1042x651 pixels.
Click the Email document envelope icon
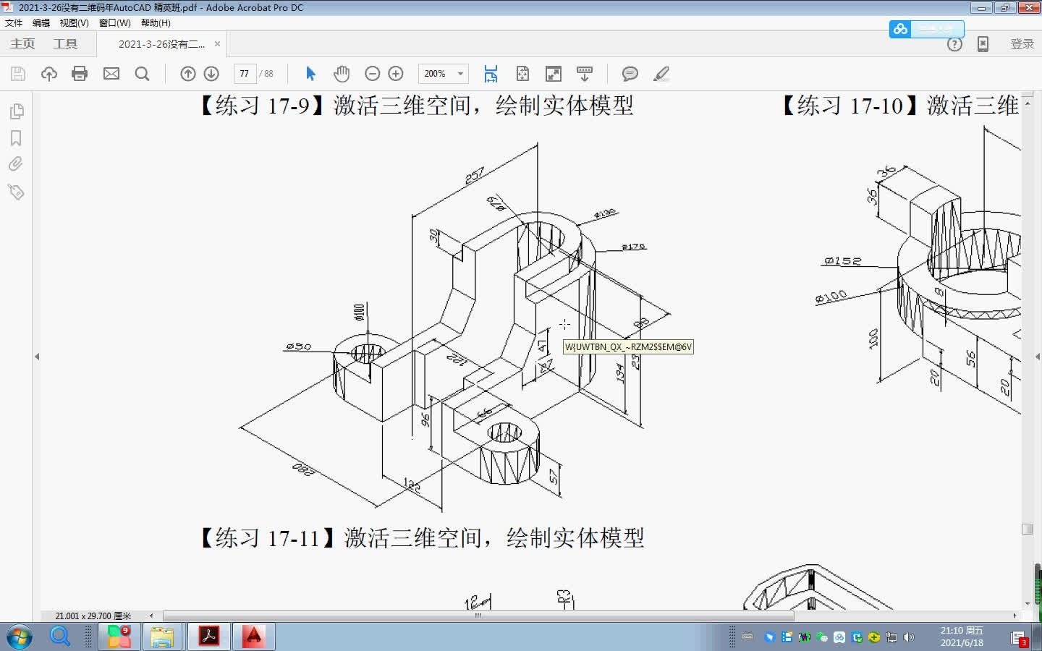(111, 73)
